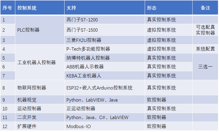The height and width of the screenshot is (132, 219).
Task: Select row number 2 cell
Action: coord(8,30)
